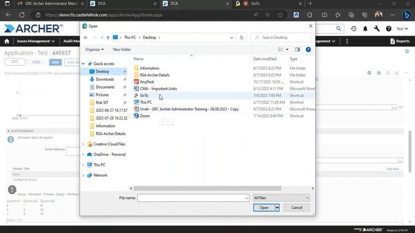The width and height of the screenshot is (415, 233).
Task: Select the GoTo shortcut file
Action: point(144,95)
